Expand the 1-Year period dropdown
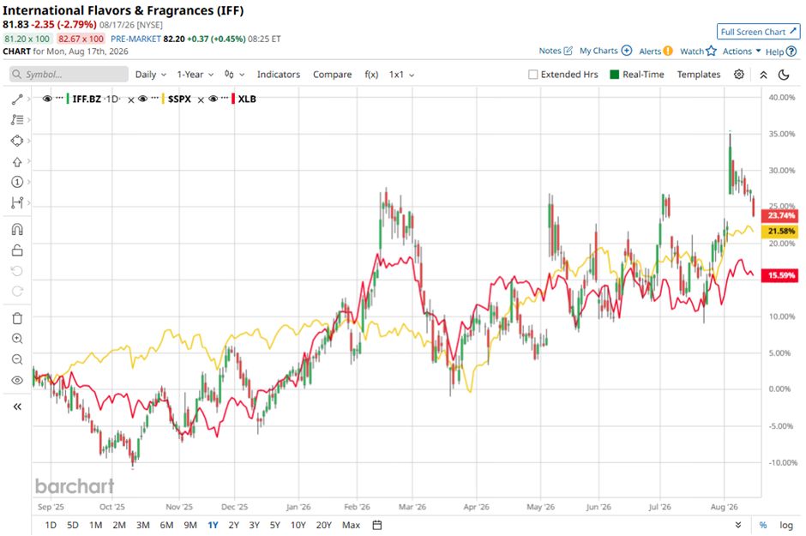The image size is (806, 536). coord(195,75)
